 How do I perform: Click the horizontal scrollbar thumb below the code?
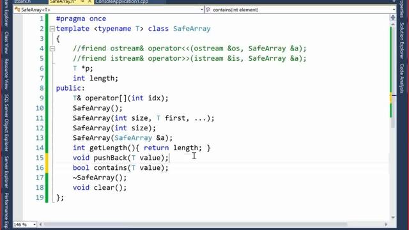196,224
